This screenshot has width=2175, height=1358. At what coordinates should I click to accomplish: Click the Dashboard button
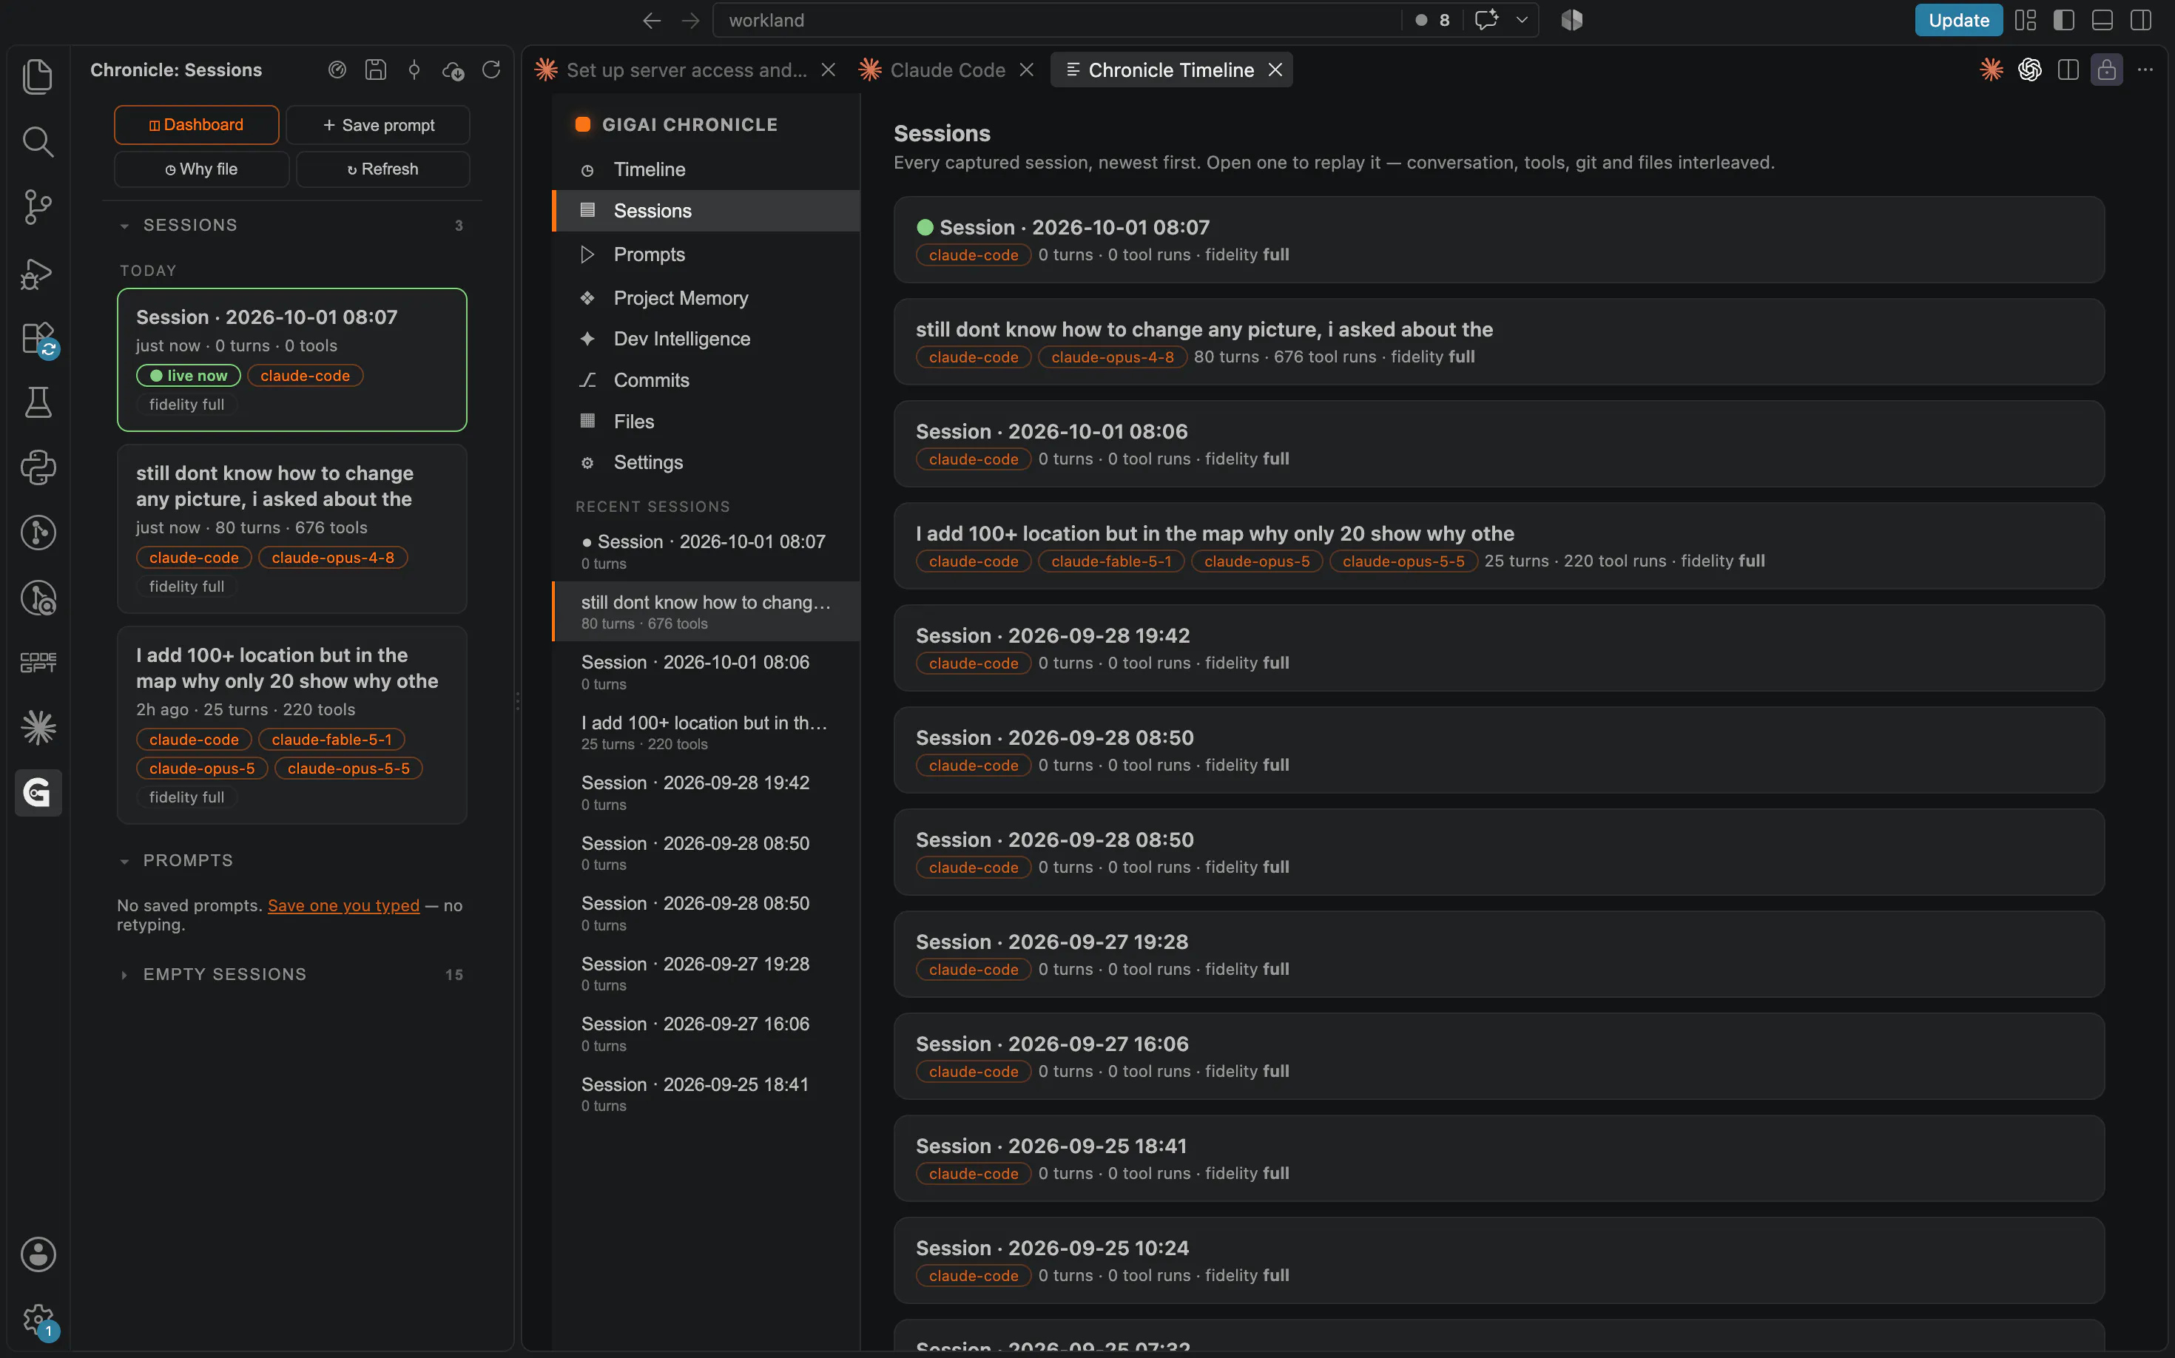[197, 125]
